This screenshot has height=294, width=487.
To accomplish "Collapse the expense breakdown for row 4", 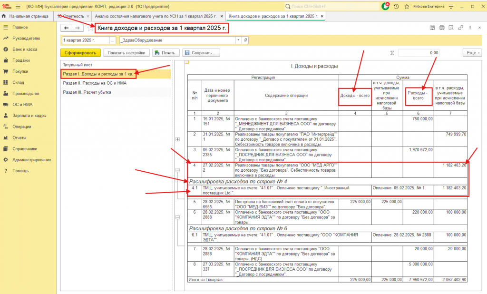I will [178, 170].
